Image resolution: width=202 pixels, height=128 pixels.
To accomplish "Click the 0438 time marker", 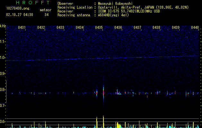I will pos(156,28).
